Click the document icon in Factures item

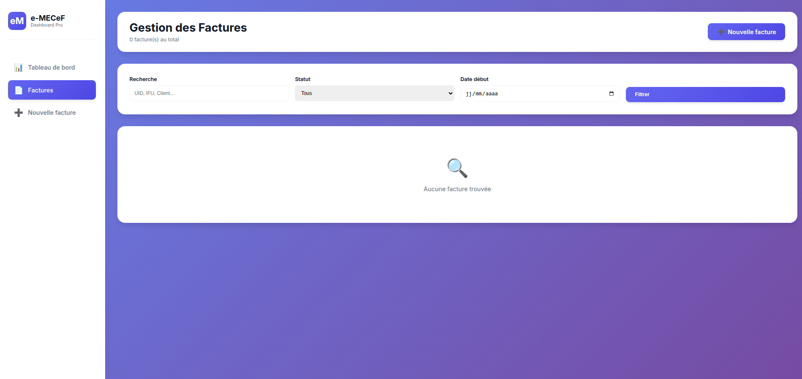coord(19,90)
